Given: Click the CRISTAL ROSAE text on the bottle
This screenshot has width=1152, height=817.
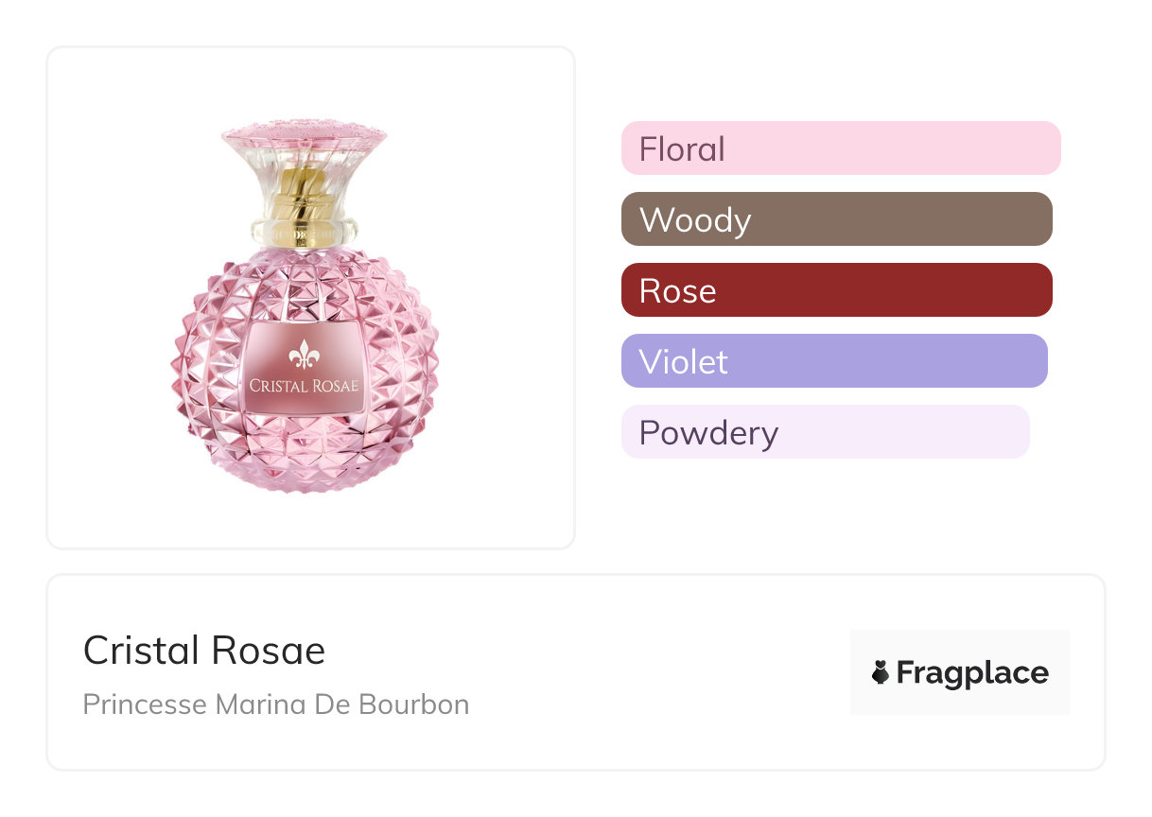Looking at the screenshot, I should click(x=305, y=386).
